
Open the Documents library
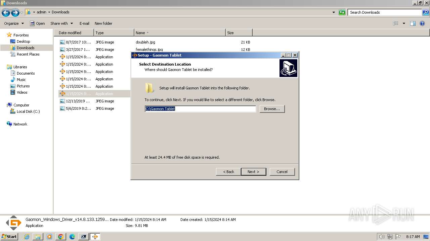click(26, 73)
